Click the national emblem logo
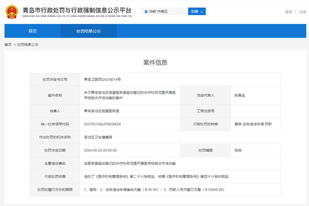309x206 pixels. tap(12, 12)
